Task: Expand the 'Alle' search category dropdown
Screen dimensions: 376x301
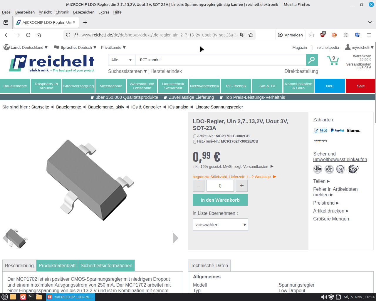Action: point(121,60)
